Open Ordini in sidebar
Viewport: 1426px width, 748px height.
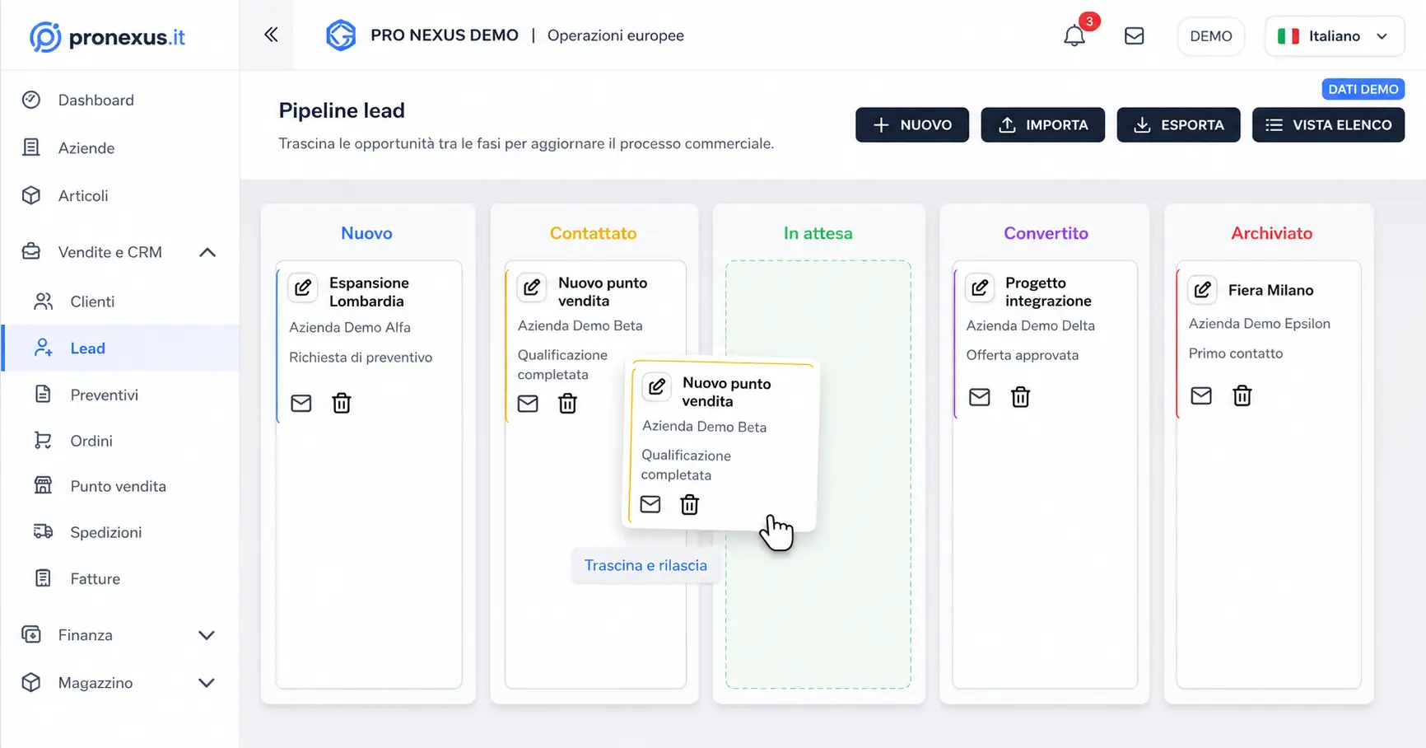coord(120,441)
